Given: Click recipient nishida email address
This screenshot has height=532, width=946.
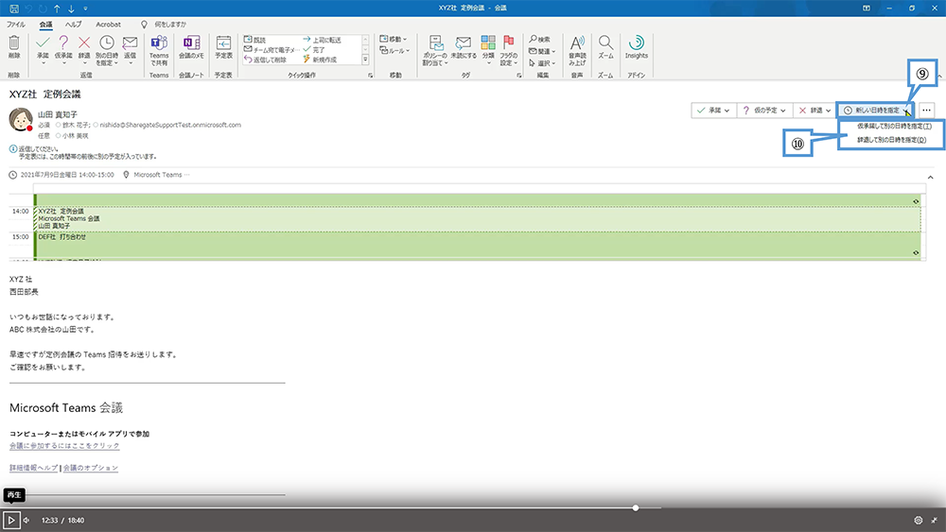Looking at the screenshot, I should click(x=170, y=125).
